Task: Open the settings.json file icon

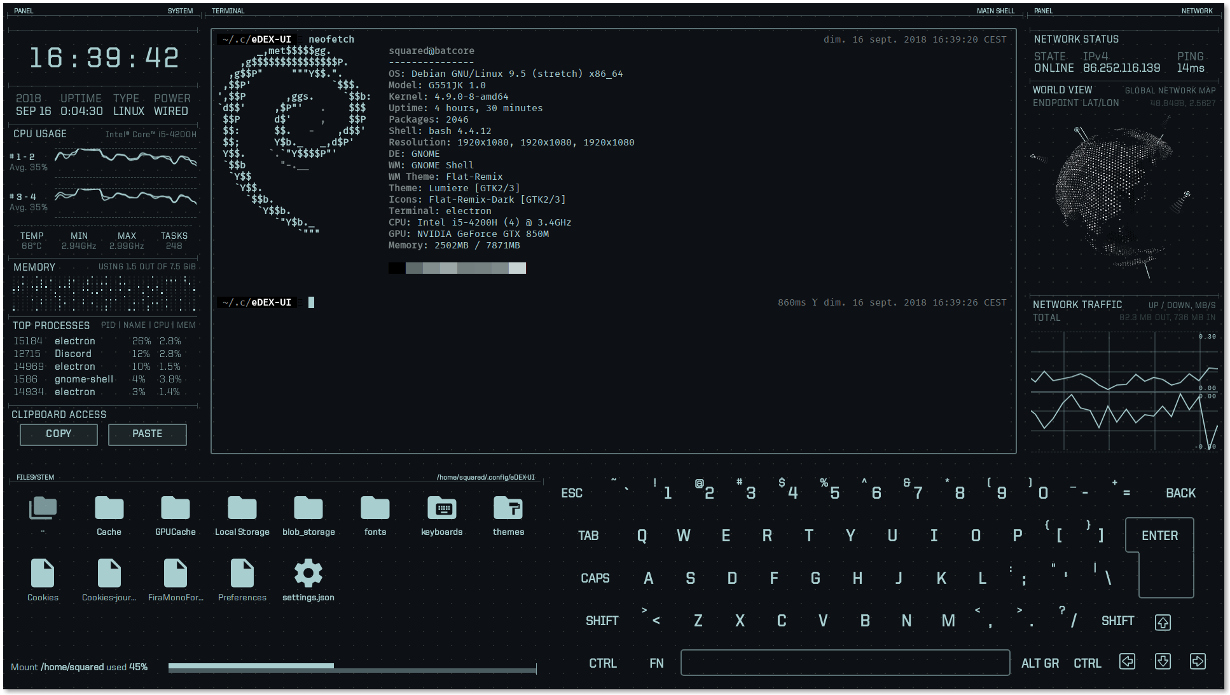Action: point(308,579)
